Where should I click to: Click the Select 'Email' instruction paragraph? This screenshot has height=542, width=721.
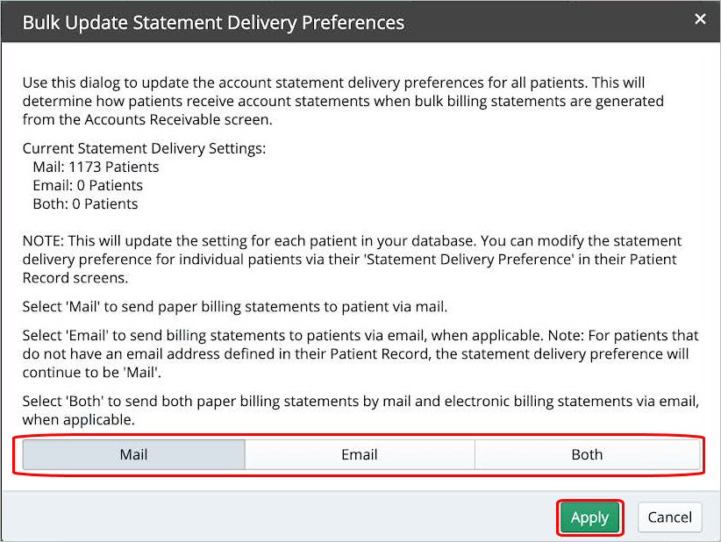[x=360, y=353]
